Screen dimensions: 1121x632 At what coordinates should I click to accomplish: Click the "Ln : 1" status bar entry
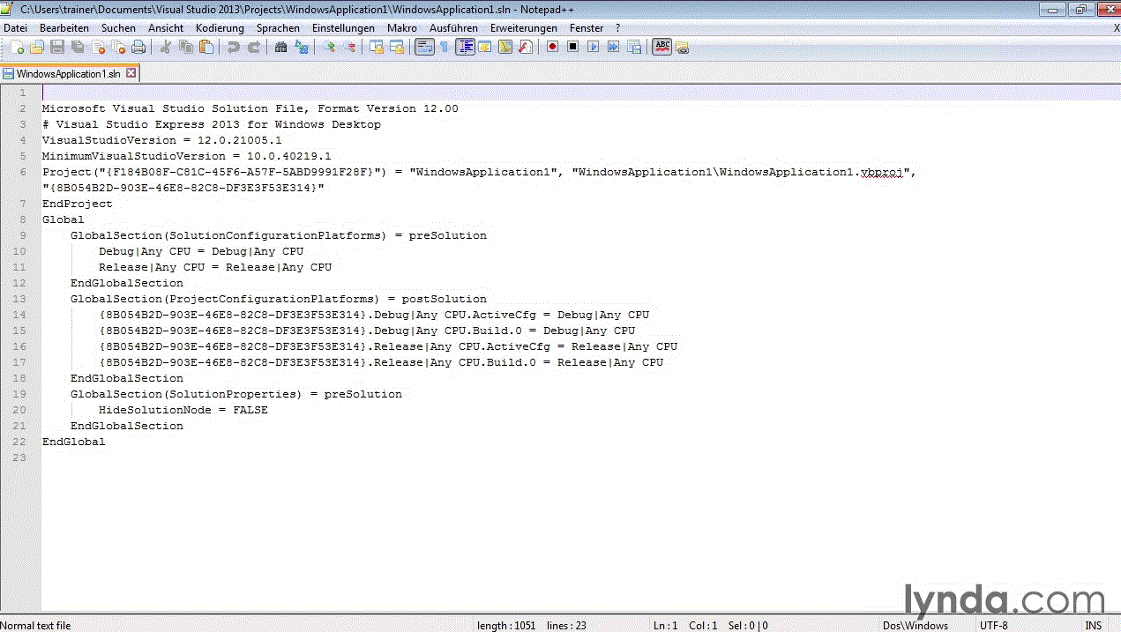tap(665, 625)
